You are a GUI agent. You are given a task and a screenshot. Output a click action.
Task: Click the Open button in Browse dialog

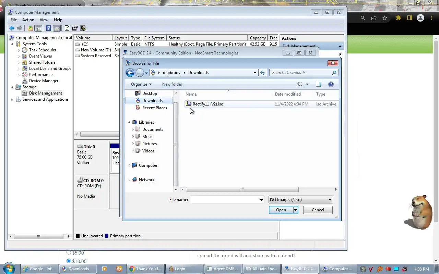click(x=281, y=210)
